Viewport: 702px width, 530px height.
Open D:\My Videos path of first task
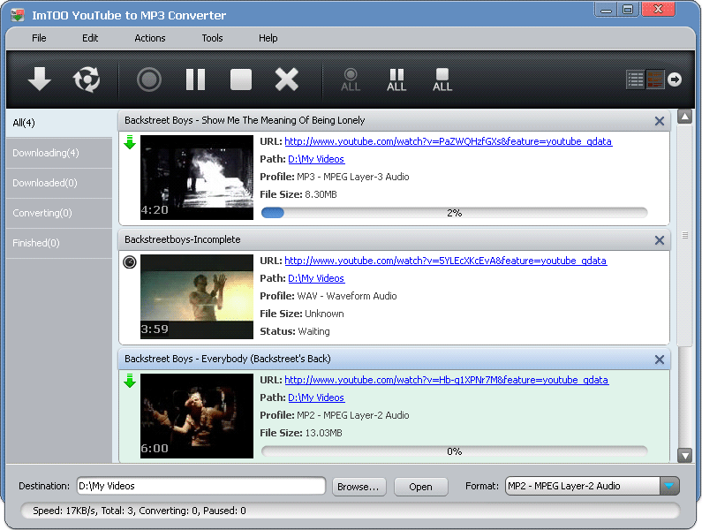pyautogui.click(x=316, y=159)
